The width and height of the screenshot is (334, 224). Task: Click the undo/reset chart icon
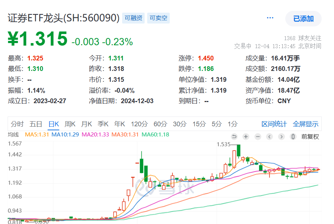234,136
